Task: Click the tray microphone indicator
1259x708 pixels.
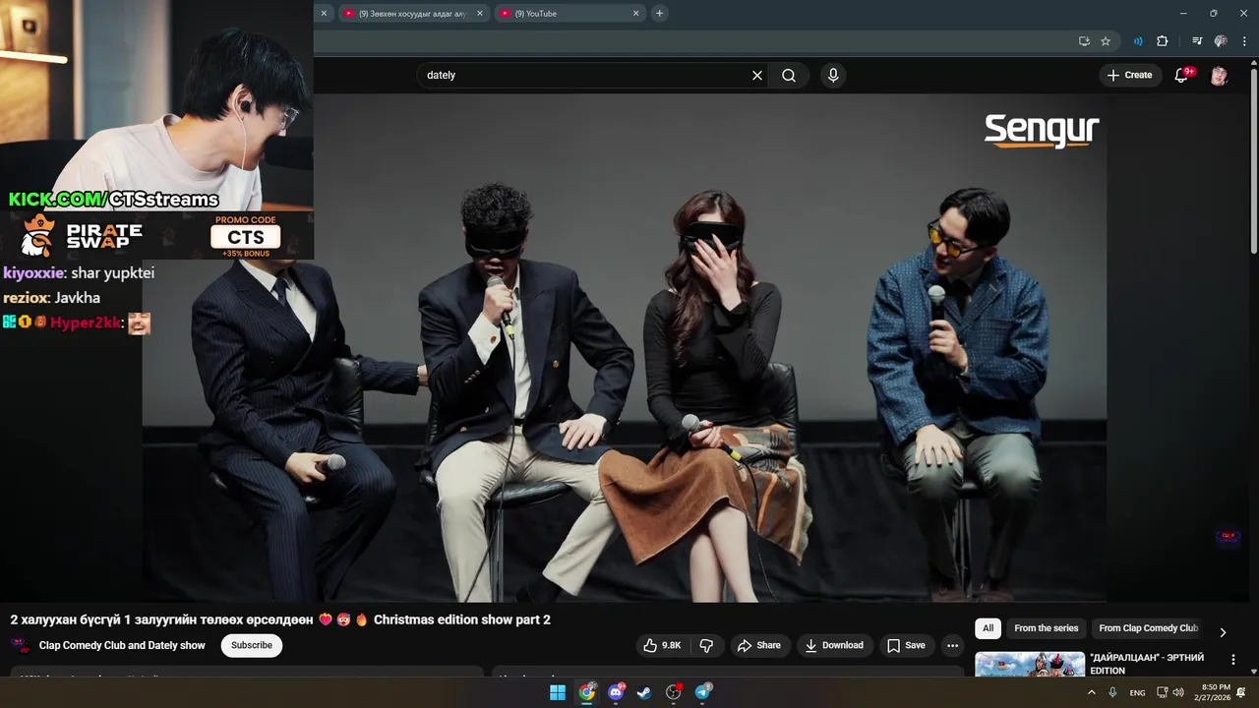Action: [1112, 692]
